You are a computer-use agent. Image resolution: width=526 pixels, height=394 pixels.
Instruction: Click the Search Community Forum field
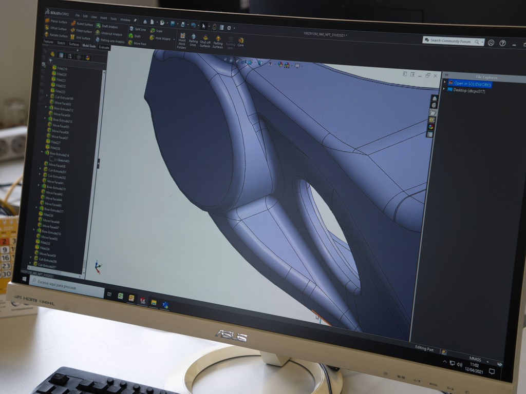point(452,41)
